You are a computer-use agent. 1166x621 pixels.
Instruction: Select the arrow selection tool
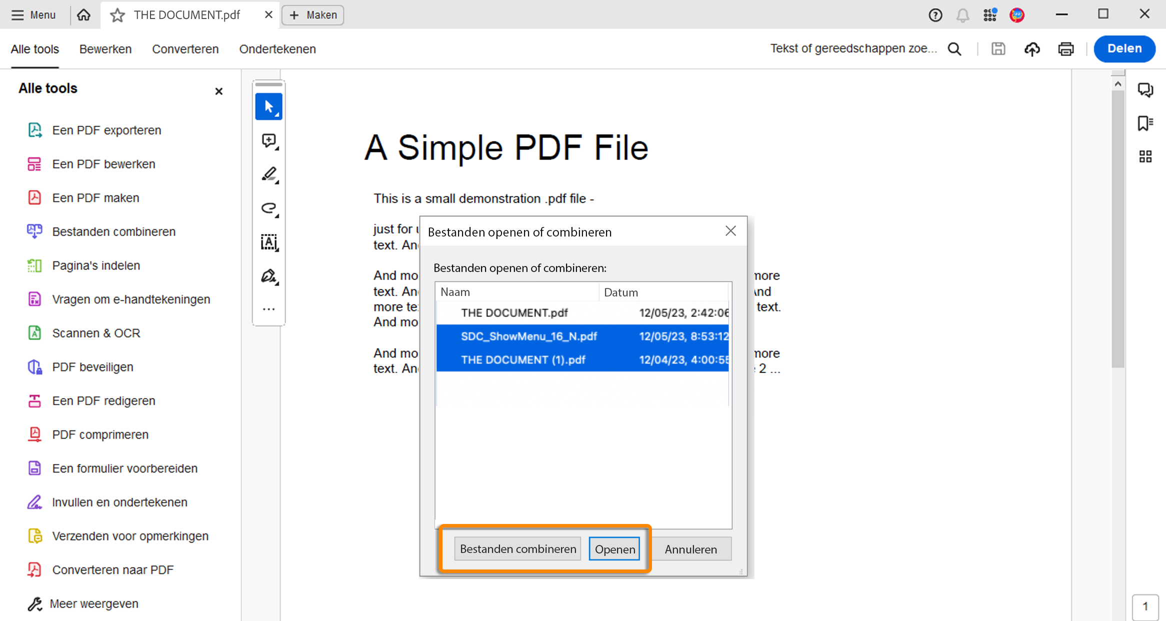[x=268, y=106]
